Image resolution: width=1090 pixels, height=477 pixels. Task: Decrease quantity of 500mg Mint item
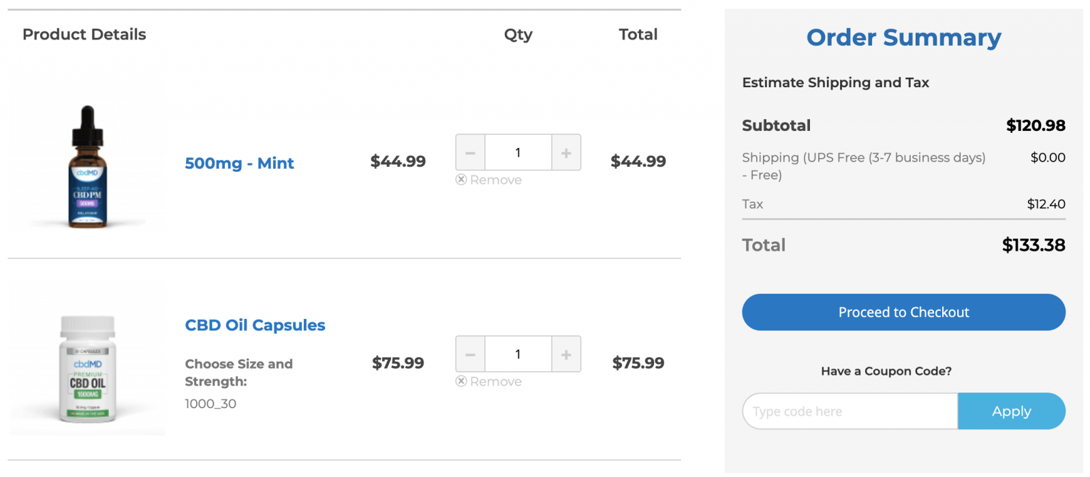pos(470,153)
